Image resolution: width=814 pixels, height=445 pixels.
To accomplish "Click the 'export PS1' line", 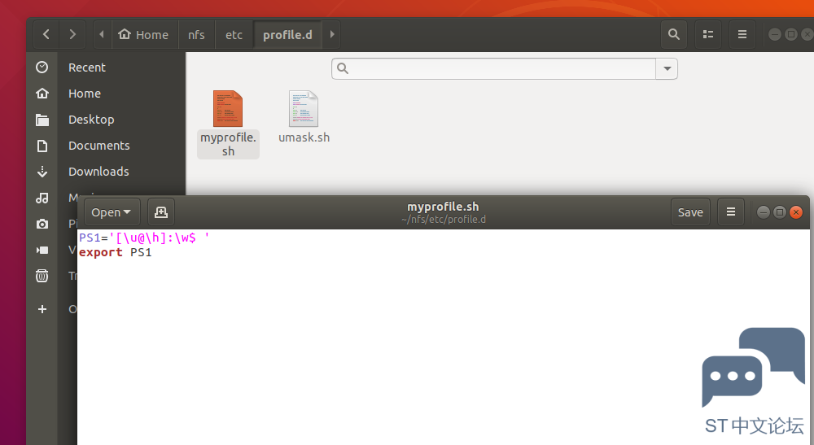I will pyautogui.click(x=116, y=252).
